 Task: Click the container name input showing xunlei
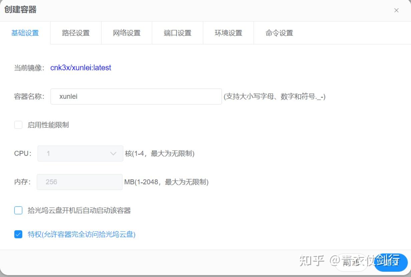[x=135, y=96]
